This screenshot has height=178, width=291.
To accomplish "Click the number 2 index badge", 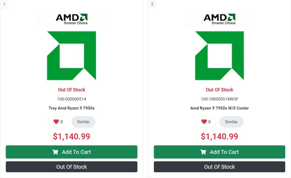I will tap(152, 4).
